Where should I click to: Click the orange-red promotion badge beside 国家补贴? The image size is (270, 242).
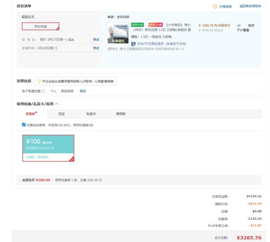156,25
